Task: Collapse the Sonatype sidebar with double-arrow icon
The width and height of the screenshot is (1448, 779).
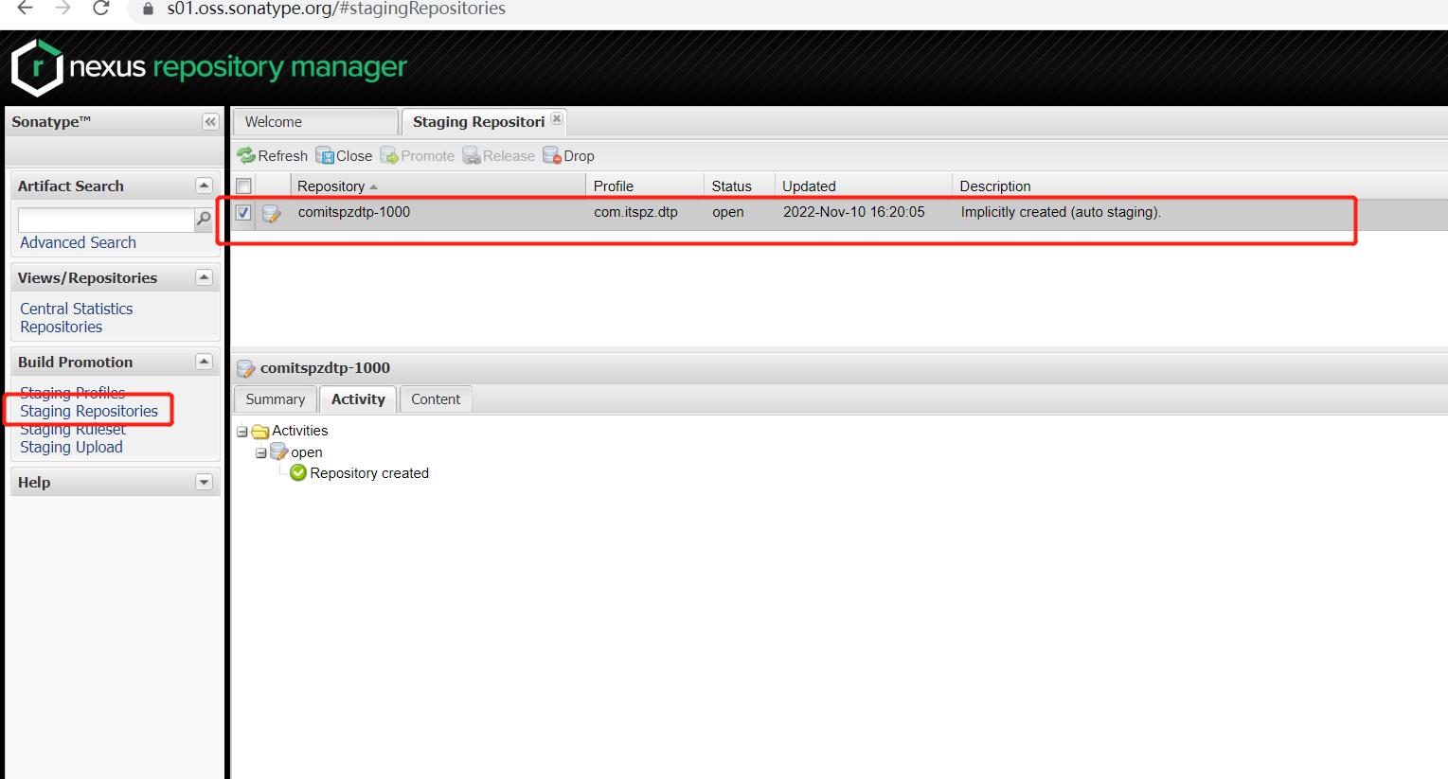Action: pyautogui.click(x=210, y=122)
